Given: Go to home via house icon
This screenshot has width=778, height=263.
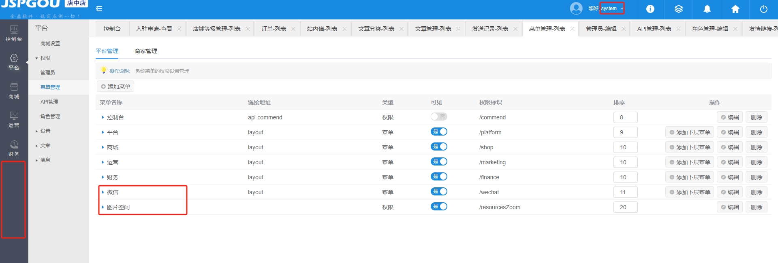Looking at the screenshot, I should (x=735, y=9).
